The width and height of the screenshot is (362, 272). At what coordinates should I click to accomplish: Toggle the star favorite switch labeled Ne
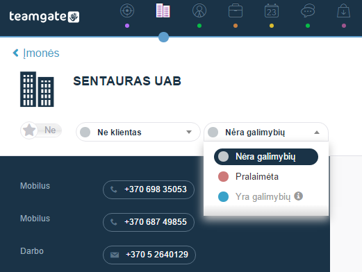[41, 130]
